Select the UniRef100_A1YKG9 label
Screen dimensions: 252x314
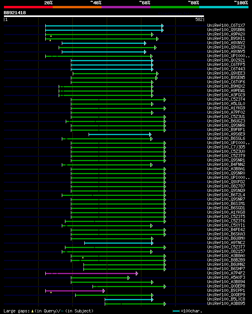pyautogui.click(x=226, y=108)
